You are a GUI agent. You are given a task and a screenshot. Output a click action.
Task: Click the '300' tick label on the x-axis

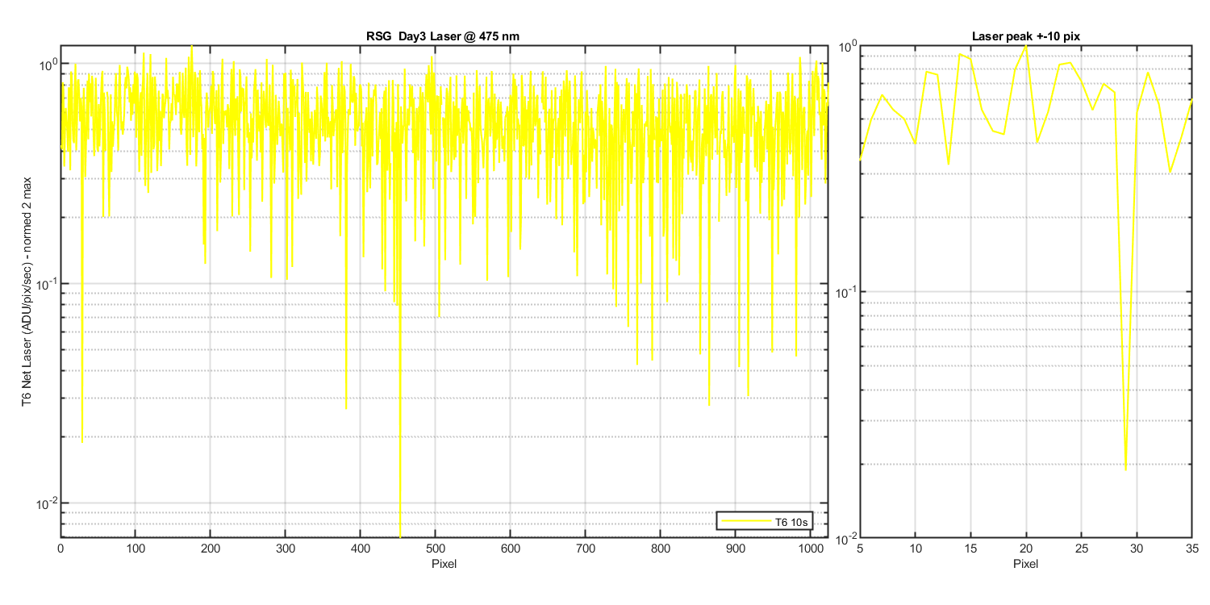click(x=286, y=549)
